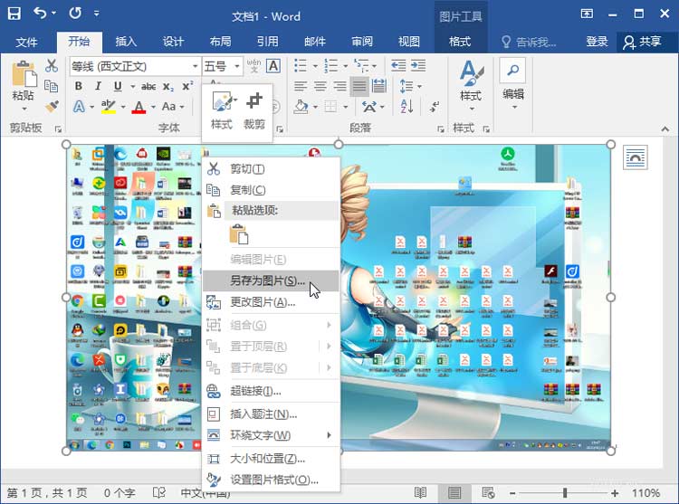Redo with the repeat arrow icon
This screenshot has height=504, width=679.
[75, 14]
